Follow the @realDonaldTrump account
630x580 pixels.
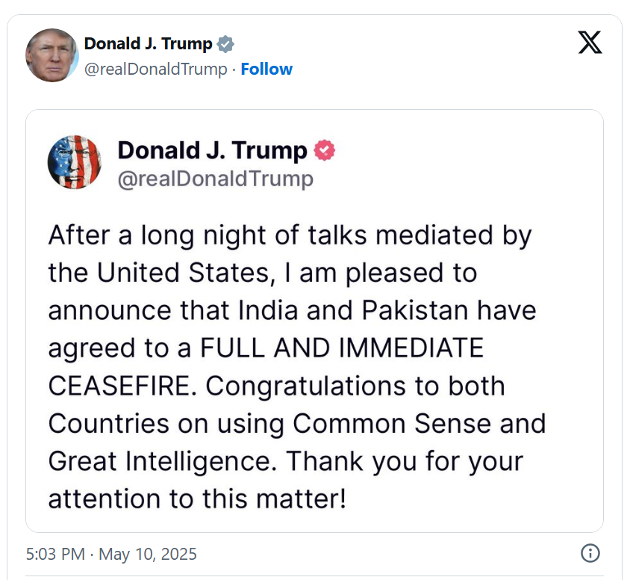[266, 70]
